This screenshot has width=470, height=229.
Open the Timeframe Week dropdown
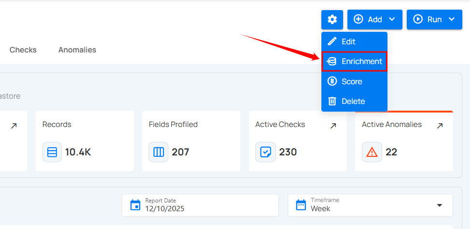click(370, 205)
